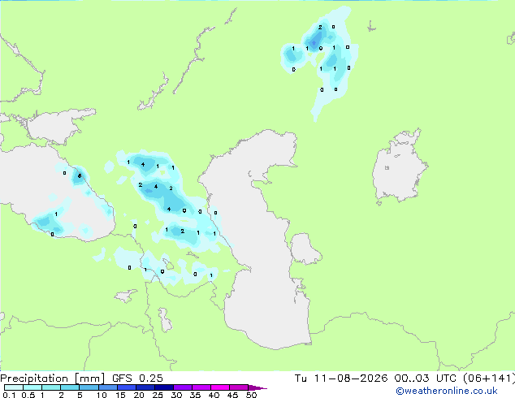The width and height of the screenshot is (515, 398).
Task: Click the "00..03 UTC" time range text
Action: [x=425, y=379]
